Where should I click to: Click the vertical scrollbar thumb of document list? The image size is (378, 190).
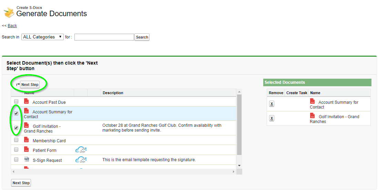[x=239, y=125]
